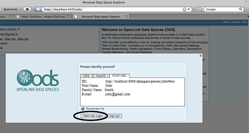Screen dimensions: 249x133
Task: Close the foaf.vsp tab
Action: pyautogui.click(x=68, y=17)
